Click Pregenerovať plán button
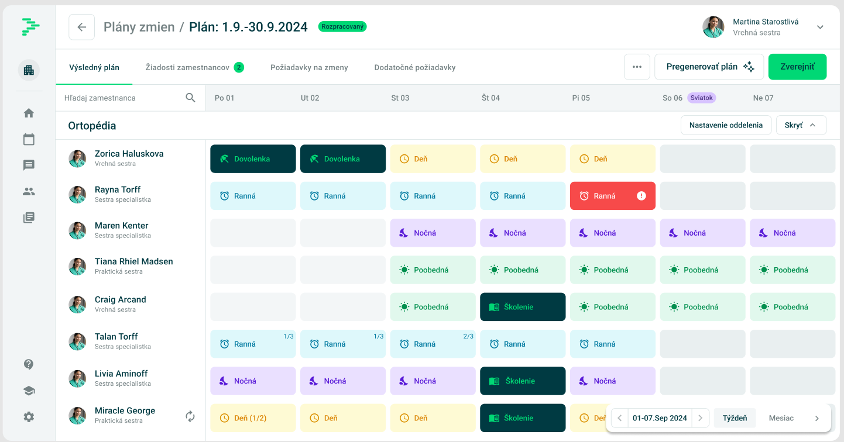The width and height of the screenshot is (844, 442). click(709, 67)
